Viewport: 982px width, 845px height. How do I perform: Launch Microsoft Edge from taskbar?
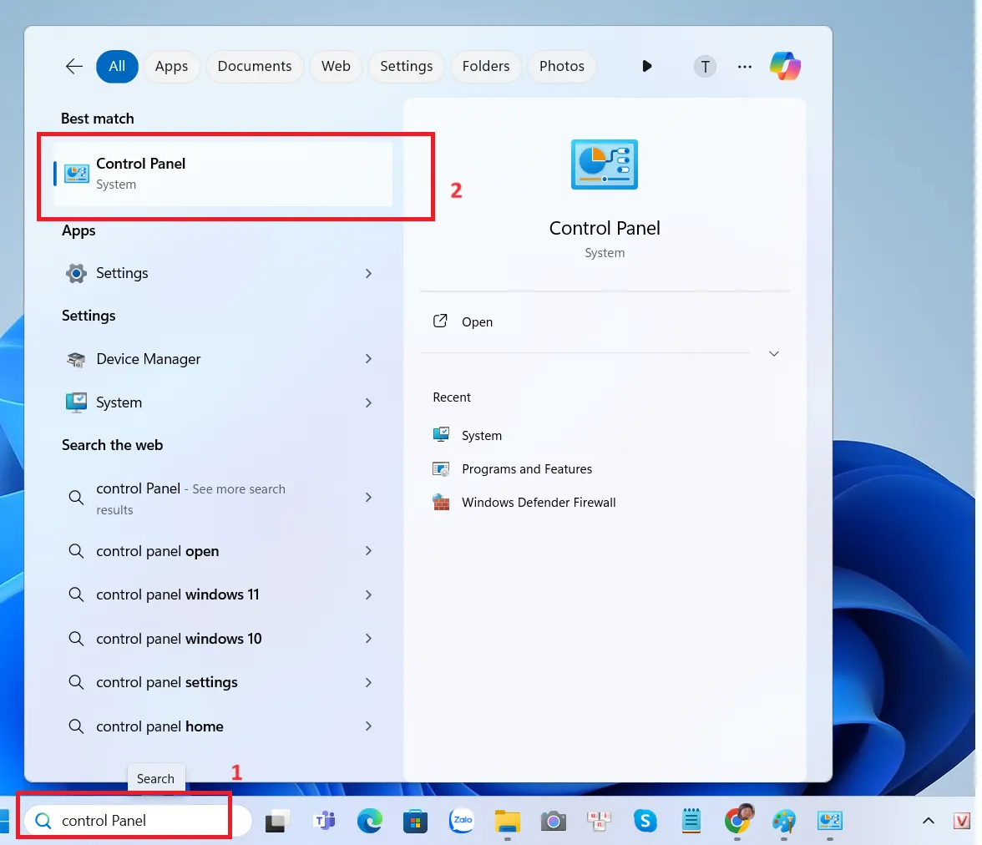click(370, 821)
